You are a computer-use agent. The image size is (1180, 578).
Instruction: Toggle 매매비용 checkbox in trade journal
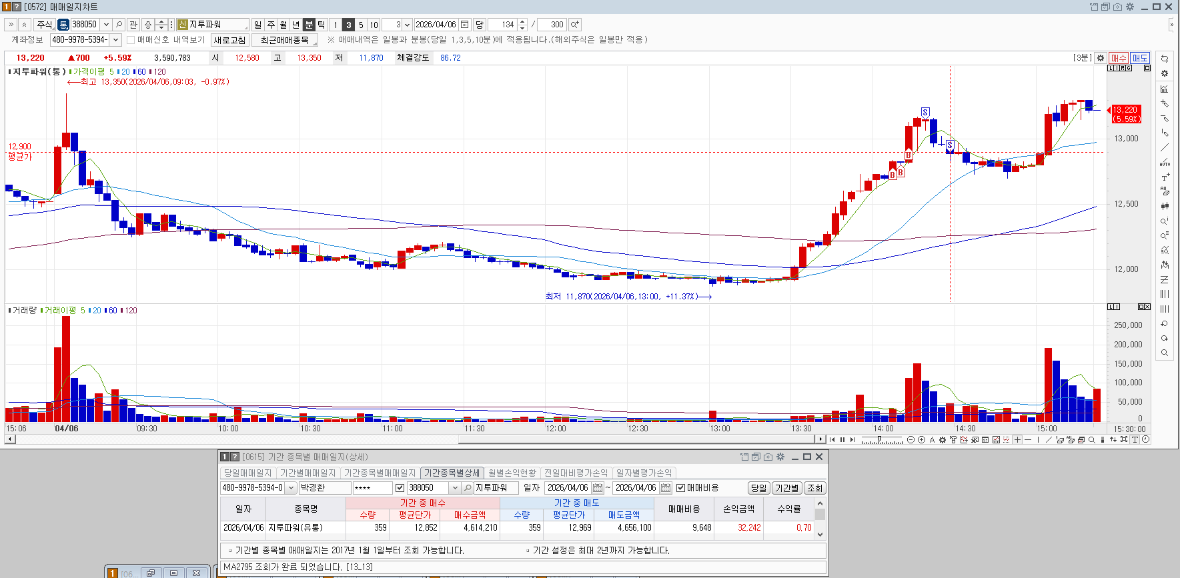coord(681,488)
